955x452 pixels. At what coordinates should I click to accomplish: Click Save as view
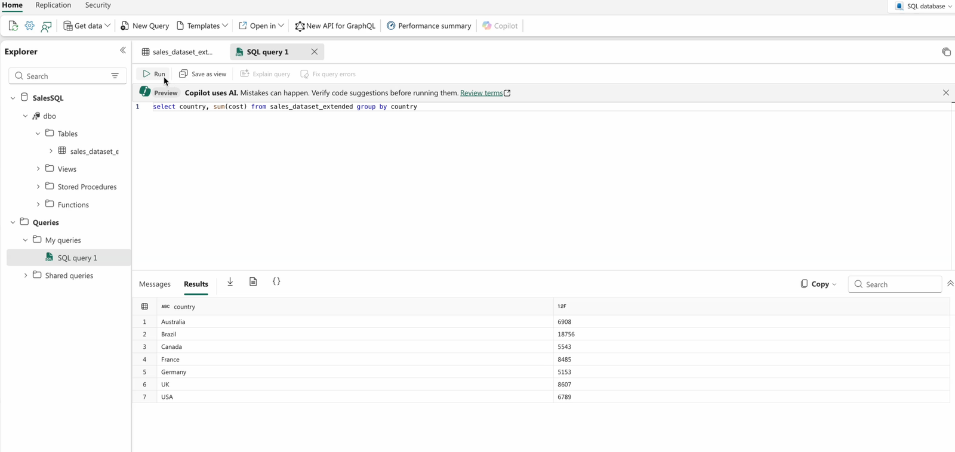(203, 74)
